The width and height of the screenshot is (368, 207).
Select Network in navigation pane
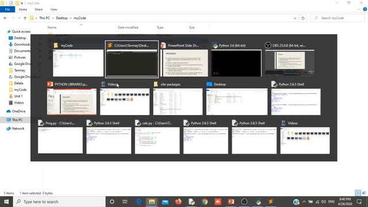click(x=16, y=128)
